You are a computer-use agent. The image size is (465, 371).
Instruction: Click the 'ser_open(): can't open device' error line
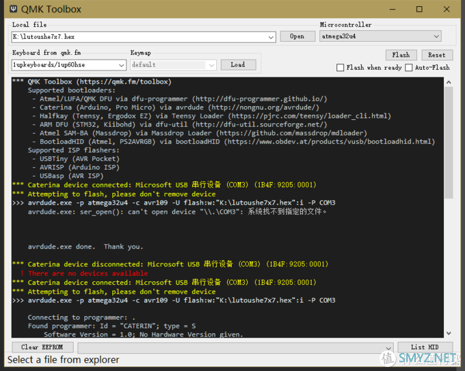[x=177, y=212]
